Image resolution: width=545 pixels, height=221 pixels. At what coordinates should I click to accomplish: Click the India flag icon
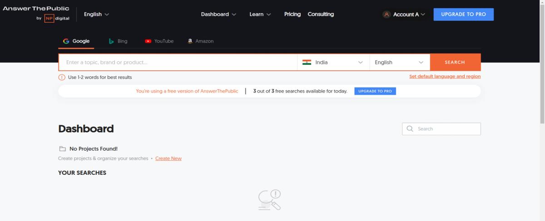tap(307, 62)
